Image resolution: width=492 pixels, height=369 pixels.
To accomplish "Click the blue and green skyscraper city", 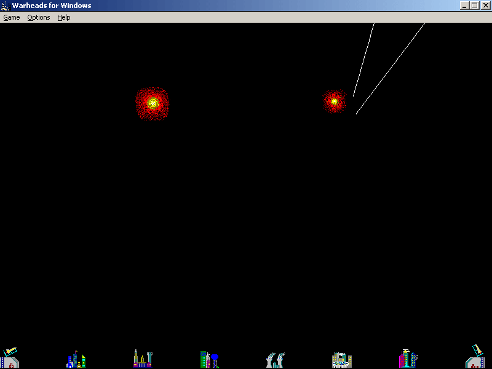I will (76, 359).
